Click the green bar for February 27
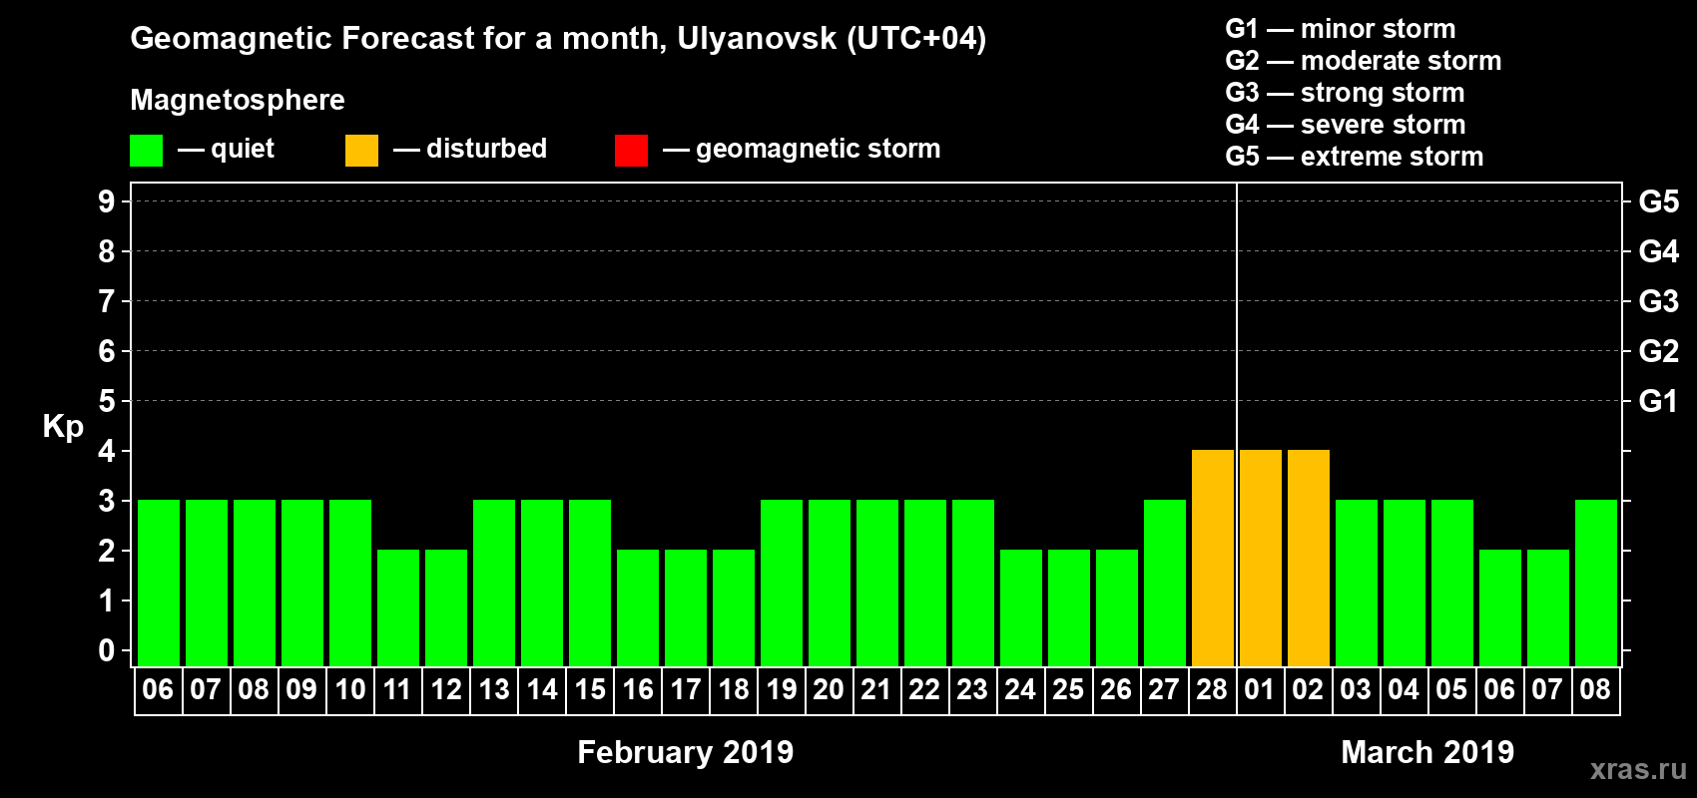1697x798 pixels. [1165, 583]
